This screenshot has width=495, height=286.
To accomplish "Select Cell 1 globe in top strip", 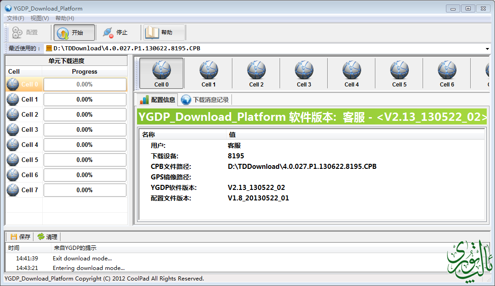I will 209,73.
